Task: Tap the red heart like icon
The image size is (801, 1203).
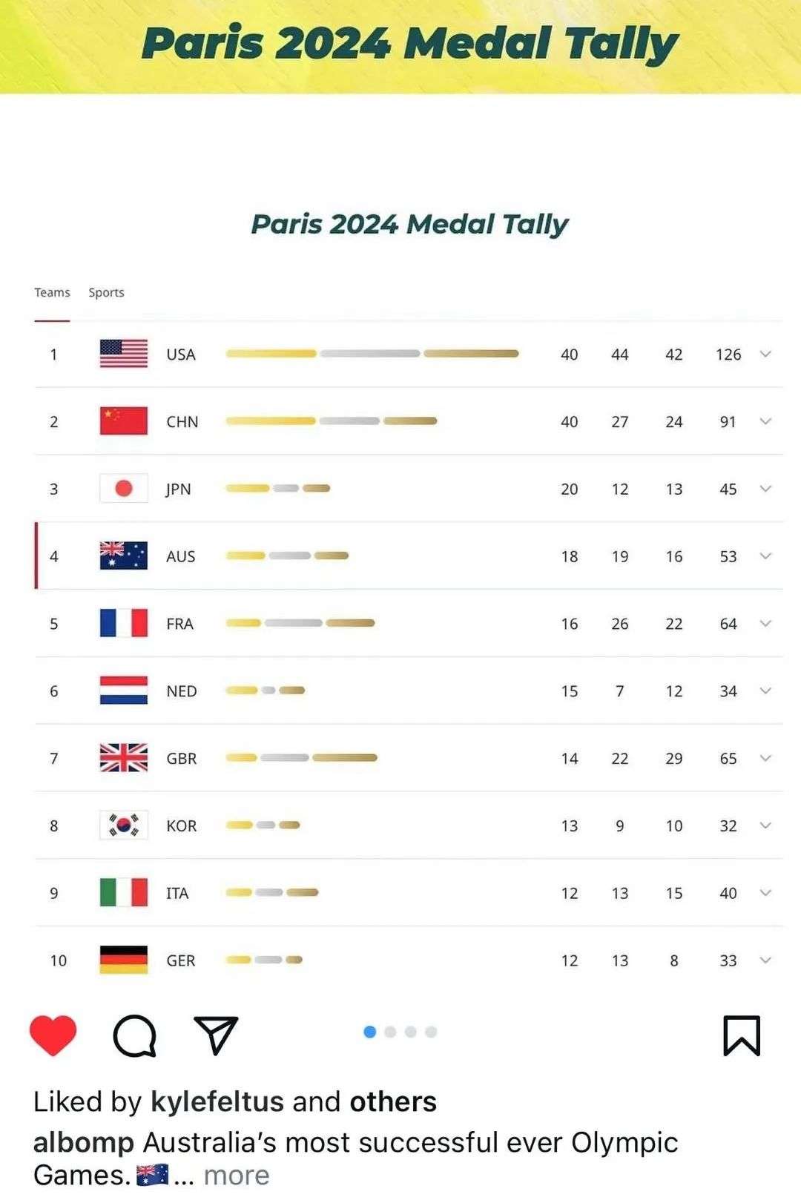Action: [x=53, y=1035]
